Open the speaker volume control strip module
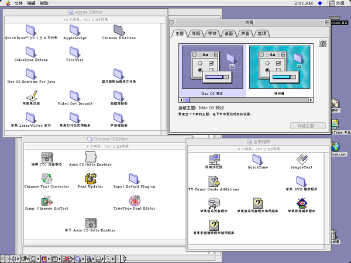Image resolution: width=351 pixels, height=263 pixels. coord(15,259)
